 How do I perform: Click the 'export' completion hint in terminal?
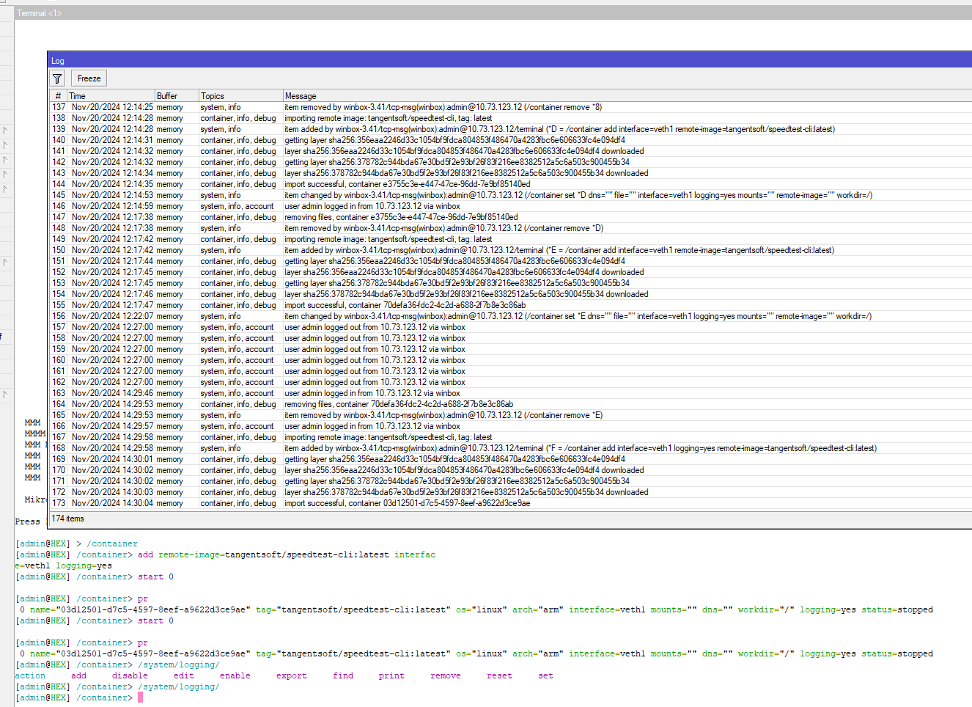pyautogui.click(x=292, y=675)
